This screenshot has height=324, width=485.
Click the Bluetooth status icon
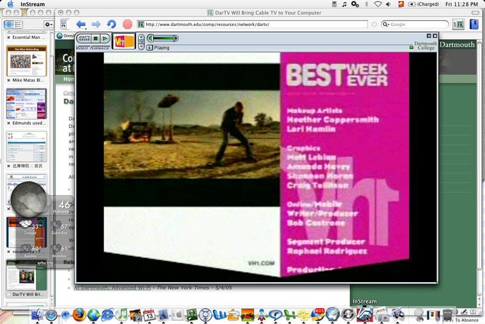(x=367, y=4)
